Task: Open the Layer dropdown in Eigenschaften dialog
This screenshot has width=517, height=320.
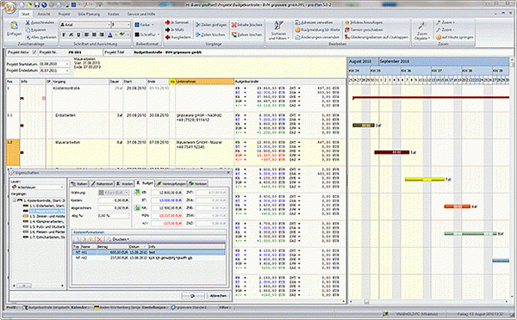Action: coord(38,187)
